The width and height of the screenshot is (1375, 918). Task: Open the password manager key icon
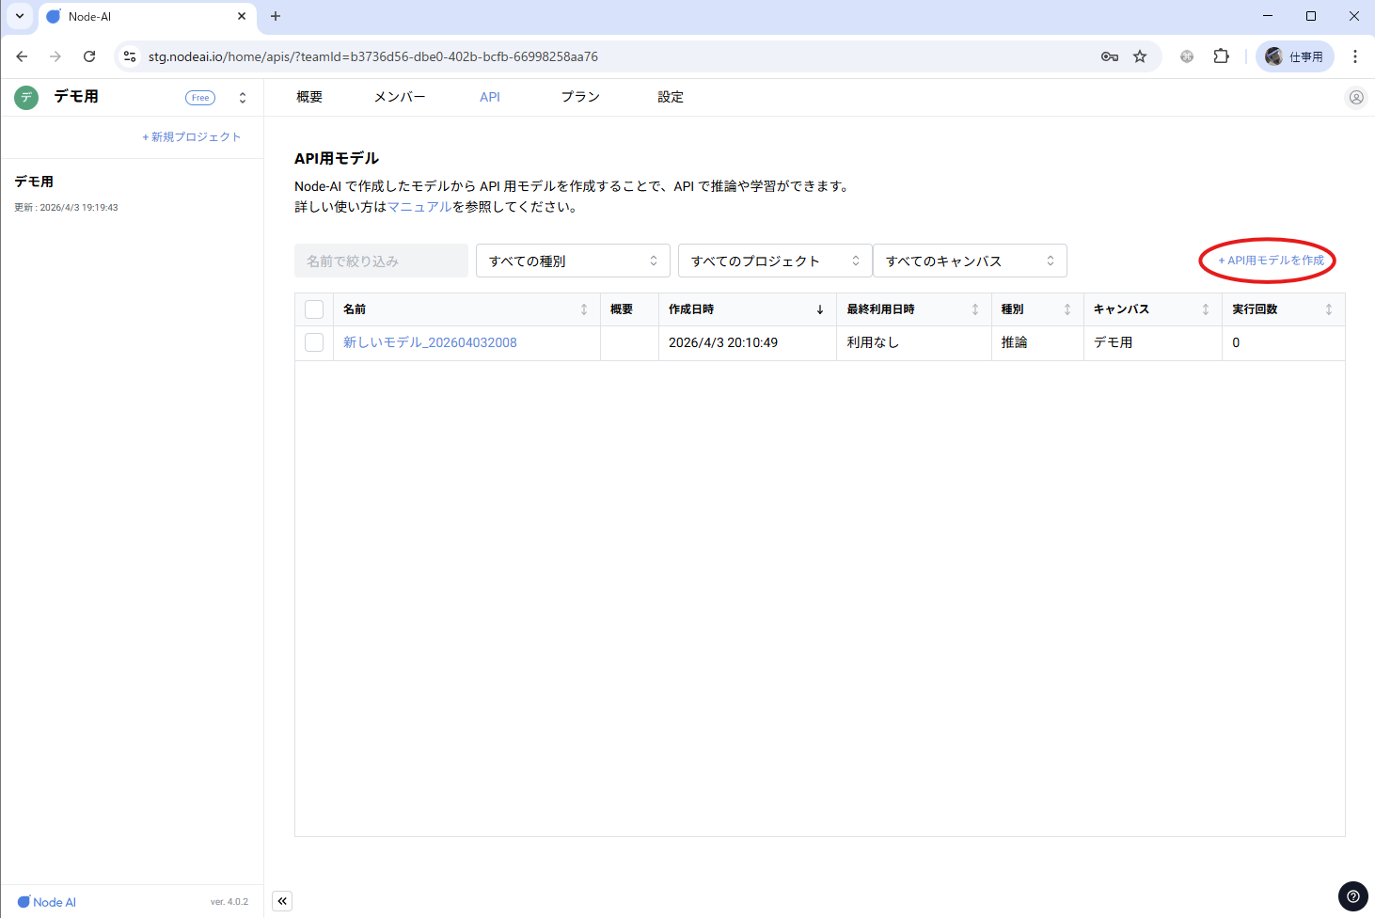pyautogui.click(x=1110, y=56)
